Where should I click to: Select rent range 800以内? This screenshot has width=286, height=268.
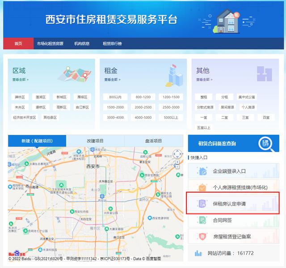click(x=115, y=97)
